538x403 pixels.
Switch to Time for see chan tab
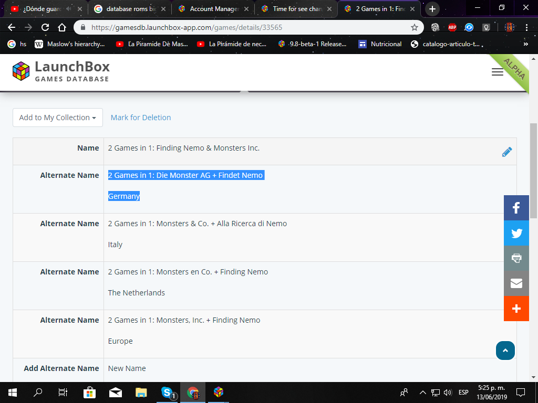tap(296, 9)
